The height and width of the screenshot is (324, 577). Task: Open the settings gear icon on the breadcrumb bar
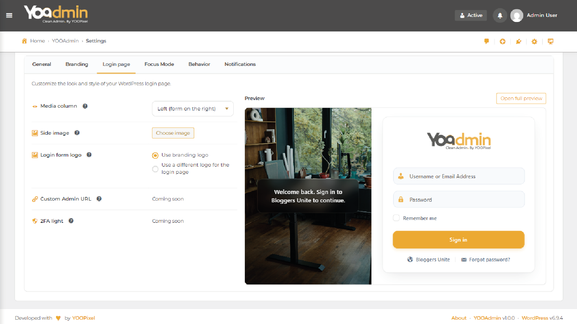[x=534, y=41]
